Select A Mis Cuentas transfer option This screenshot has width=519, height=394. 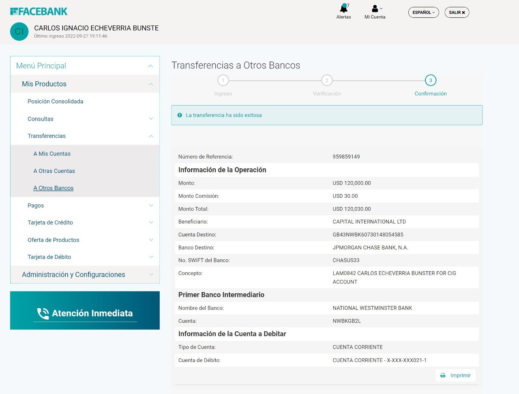pyautogui.click(x=52, y=154)
